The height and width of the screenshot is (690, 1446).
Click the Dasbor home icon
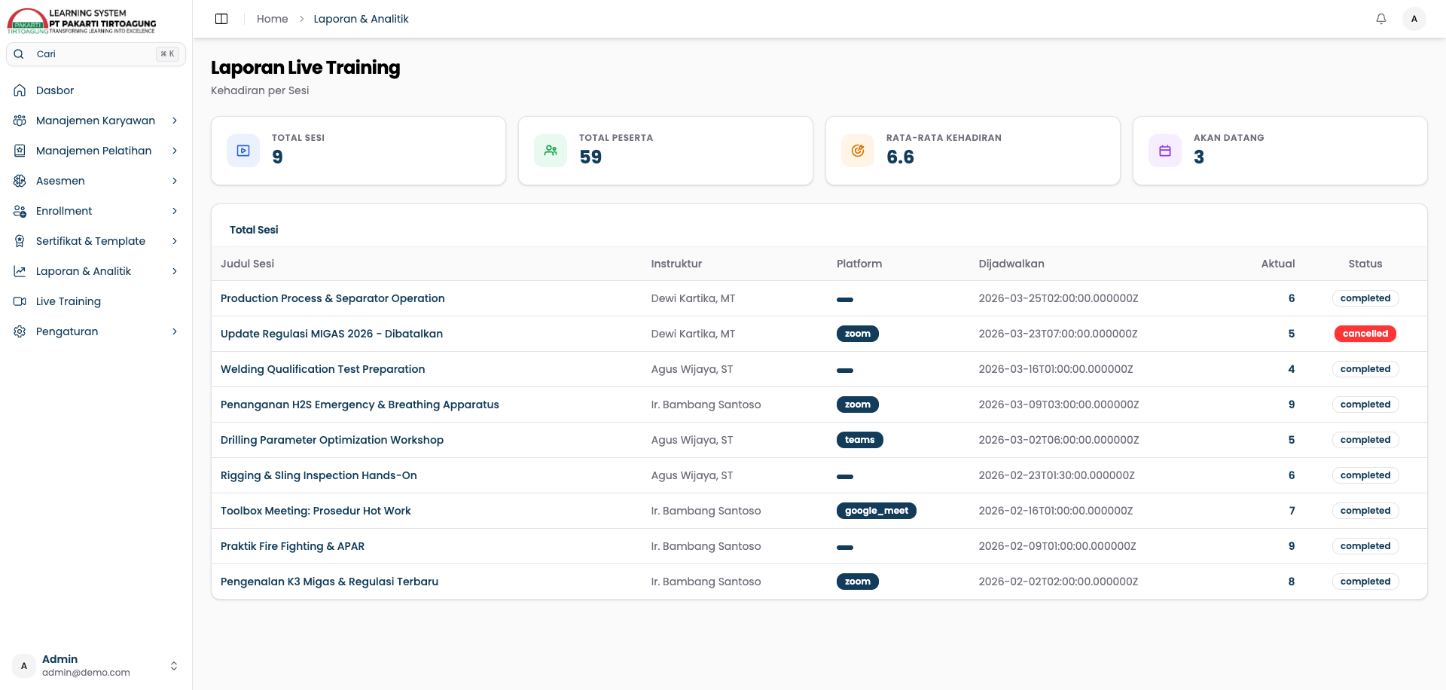pyautogui.click(x=20, y=90)
